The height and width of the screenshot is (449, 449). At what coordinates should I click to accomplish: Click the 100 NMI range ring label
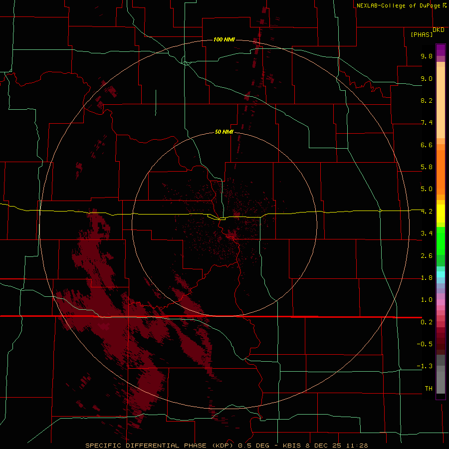(x=224, y=39)
